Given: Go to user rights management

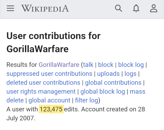Looking at the screenshot, I should point(41,91).
